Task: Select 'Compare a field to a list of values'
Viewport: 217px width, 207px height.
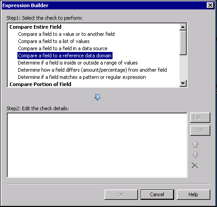Action: click(54, 41)
